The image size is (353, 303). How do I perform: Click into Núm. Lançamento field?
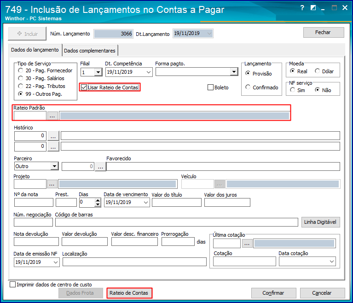[x=114, y=34]
